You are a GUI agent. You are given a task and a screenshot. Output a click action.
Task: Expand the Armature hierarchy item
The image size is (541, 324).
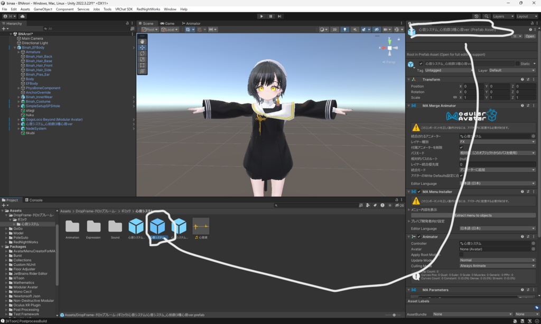(x=18, y=52)
